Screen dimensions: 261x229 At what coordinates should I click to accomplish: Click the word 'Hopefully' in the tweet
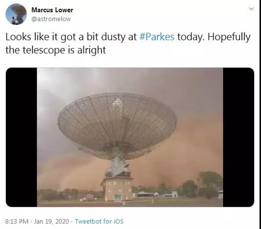[x=229, y=37]
